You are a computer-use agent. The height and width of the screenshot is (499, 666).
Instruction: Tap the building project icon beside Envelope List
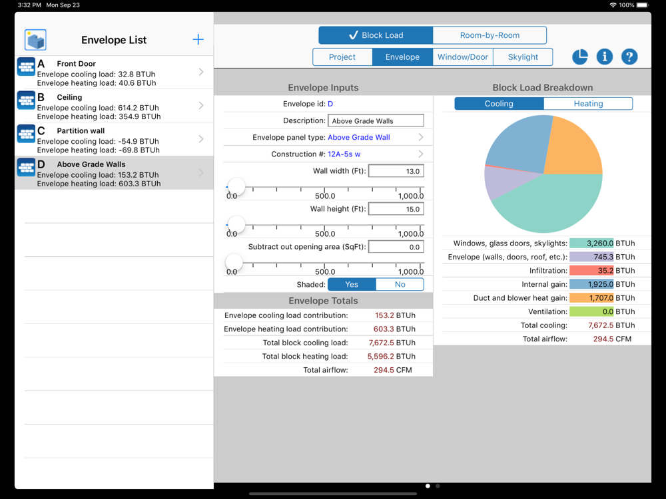(35, 40)
